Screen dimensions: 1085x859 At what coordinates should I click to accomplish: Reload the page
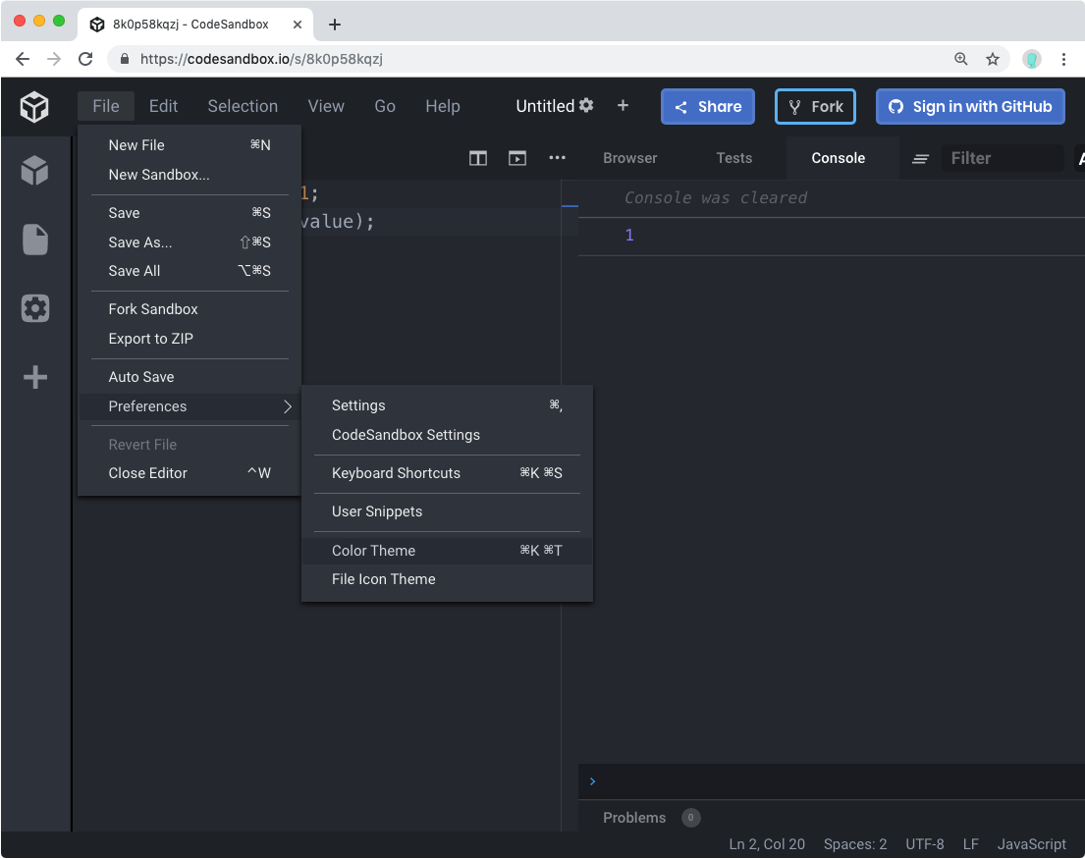tap(85, 59)
